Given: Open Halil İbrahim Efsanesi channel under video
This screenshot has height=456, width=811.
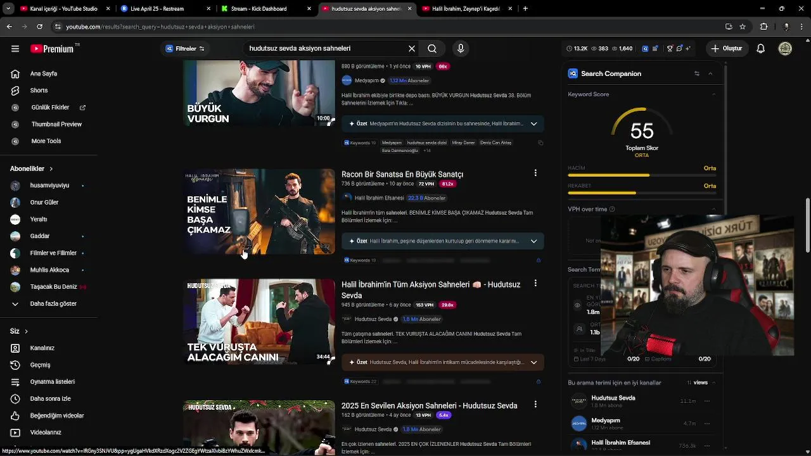Looking at the screenshot, I should pos(379,198).
